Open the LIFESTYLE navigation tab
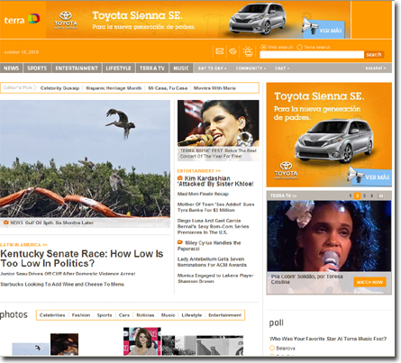The image size is (401, 363). [119, 68]
